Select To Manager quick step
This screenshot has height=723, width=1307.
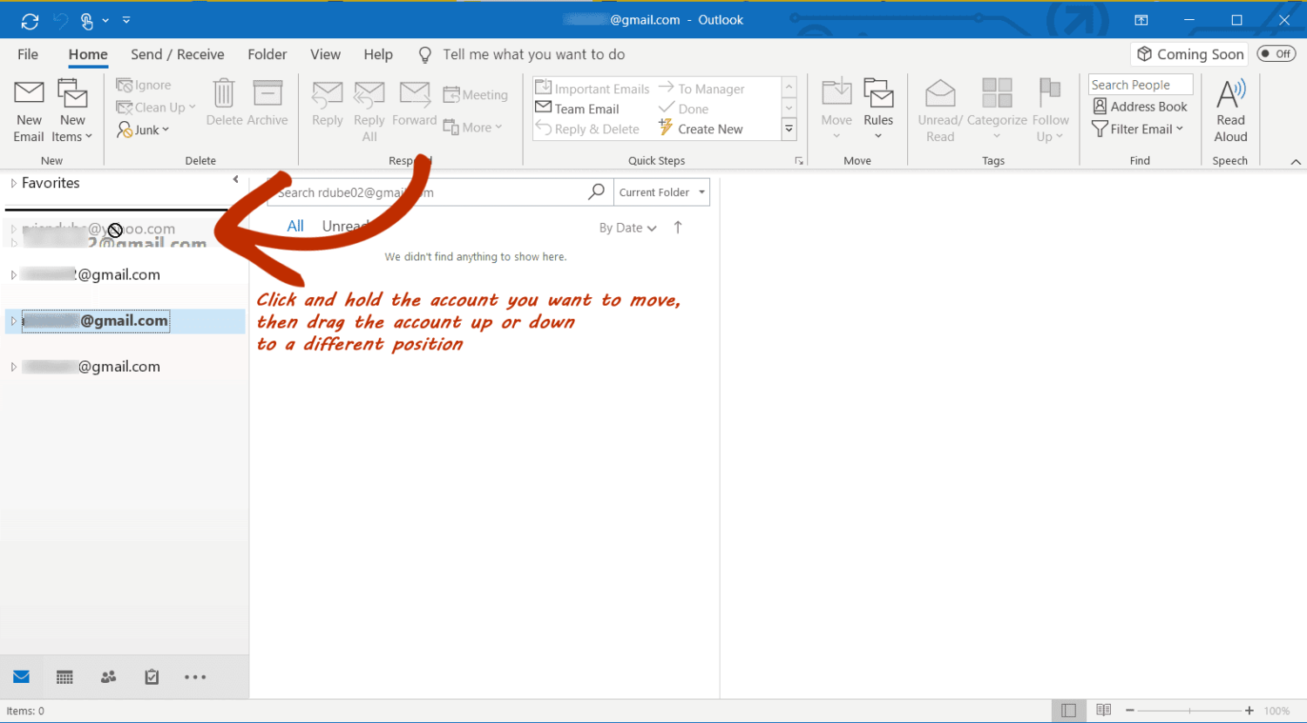(x=701, y=88)
